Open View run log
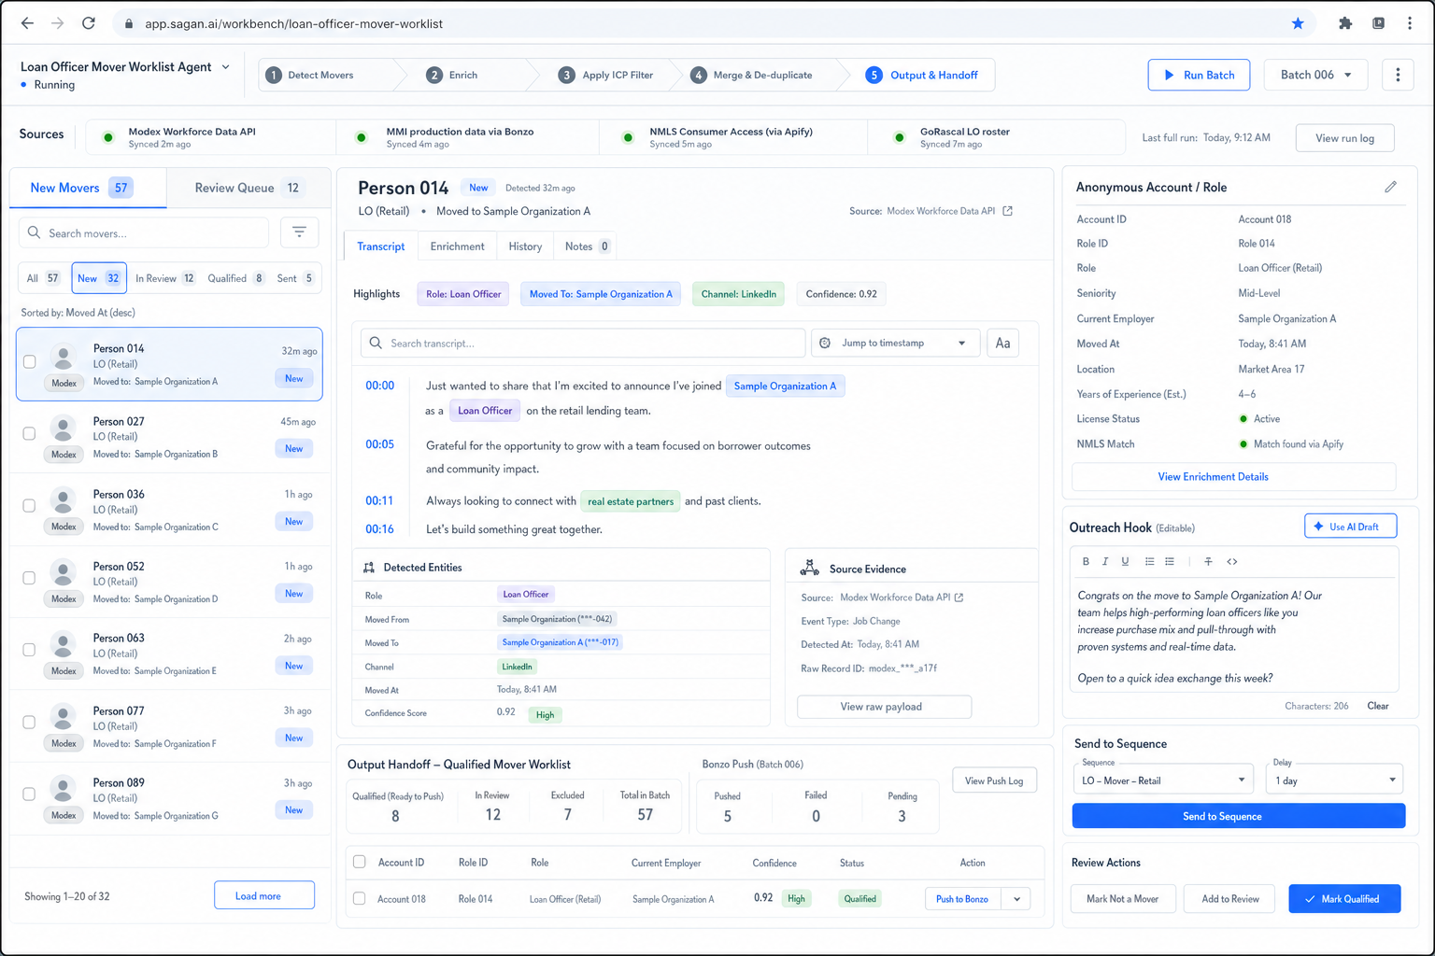Viewport: 1435px width, 956px height. tap(1344, 138)
